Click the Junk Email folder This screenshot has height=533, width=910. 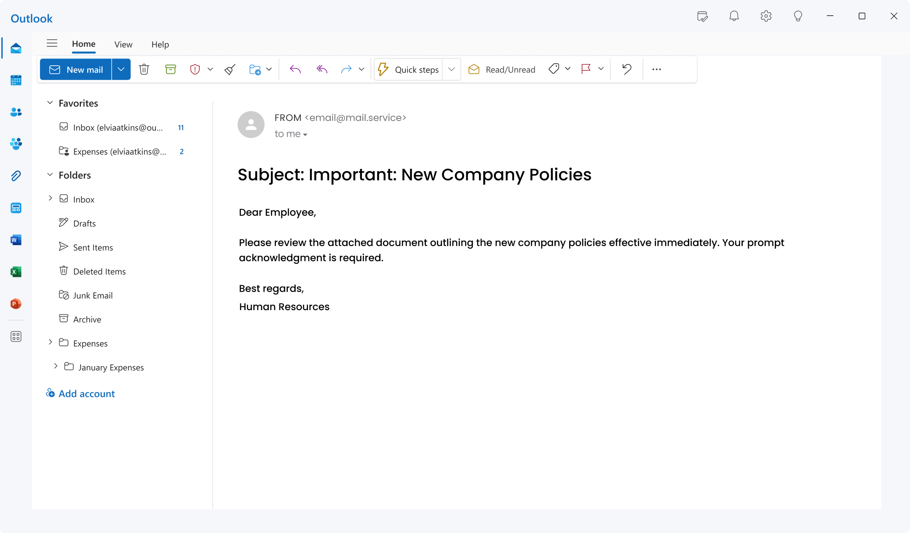(x=93, y=295)
